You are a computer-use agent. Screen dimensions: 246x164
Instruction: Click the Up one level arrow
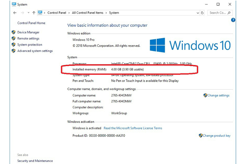click(x=33, y=13)
